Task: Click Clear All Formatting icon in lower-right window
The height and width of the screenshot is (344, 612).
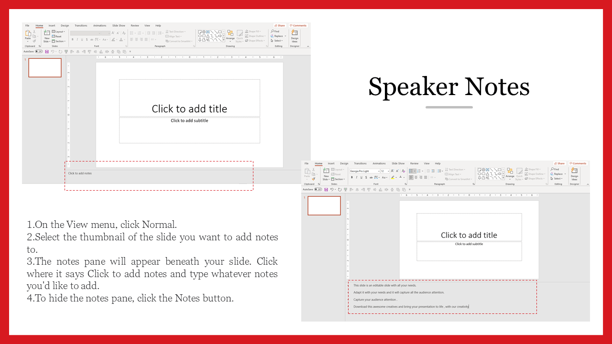Action: click(404, 171)
